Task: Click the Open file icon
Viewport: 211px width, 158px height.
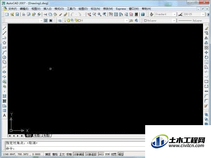Action: (x=12, y=14)
